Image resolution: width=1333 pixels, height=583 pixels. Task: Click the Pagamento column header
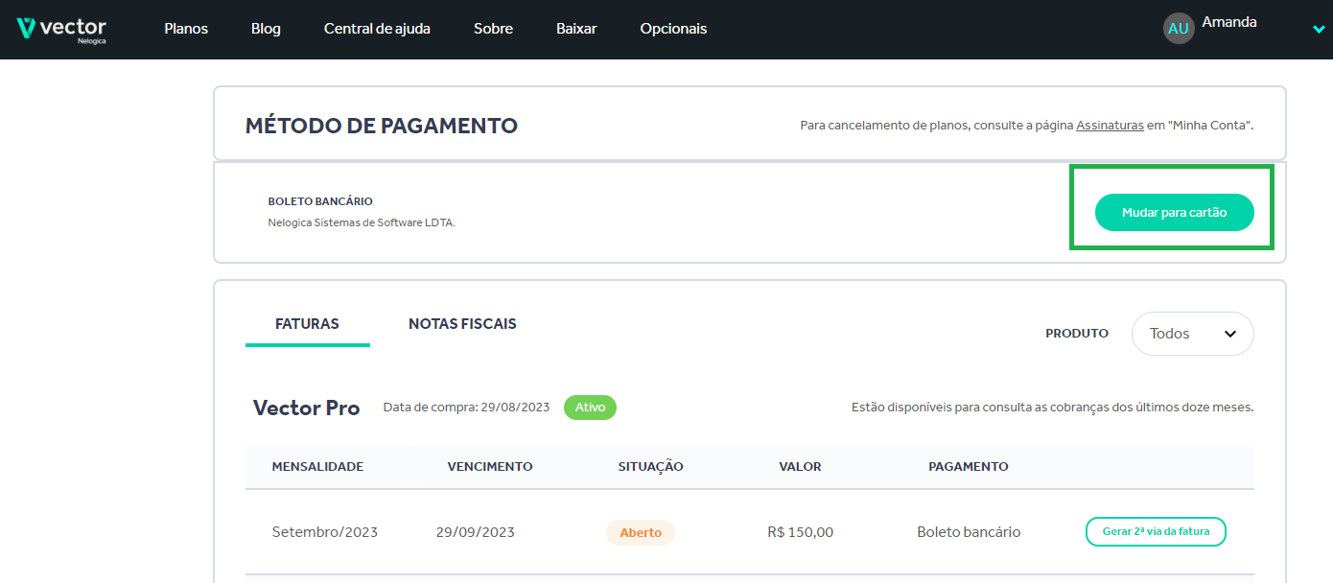968,467
